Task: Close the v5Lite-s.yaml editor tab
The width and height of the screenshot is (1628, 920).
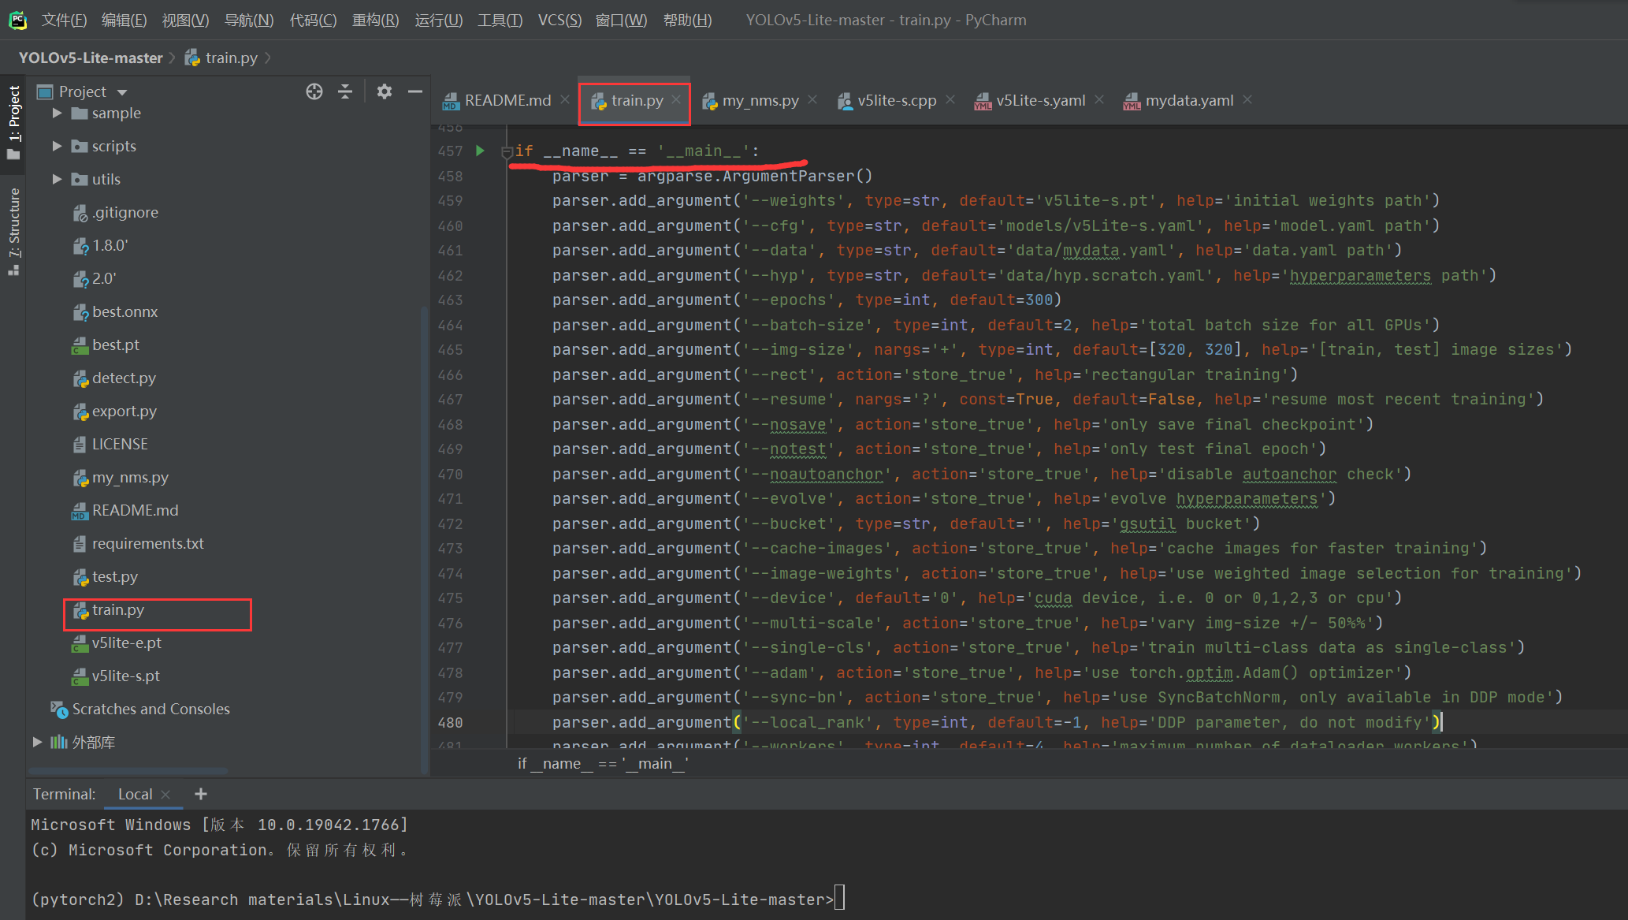Action: (1099, 99)
